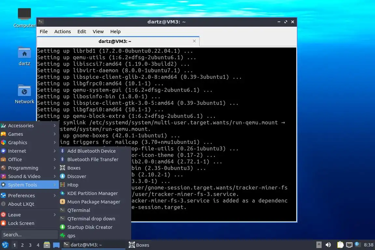The width and height of the screenshot is (375, 250).
Task: Switch to virtual desktop 2
Action: point(22,245)
